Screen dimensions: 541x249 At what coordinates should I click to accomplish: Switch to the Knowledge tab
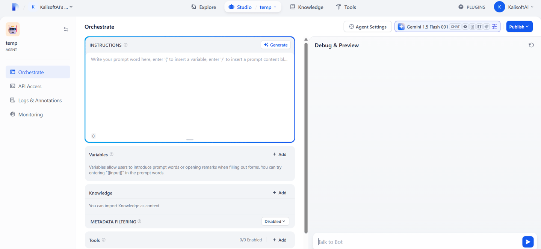pyautogui.click(x=307, y=7)
